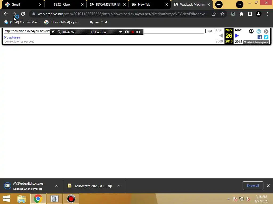Click the Wayback Go button
The width and height of the screenshot is (273, 204).
210,31
